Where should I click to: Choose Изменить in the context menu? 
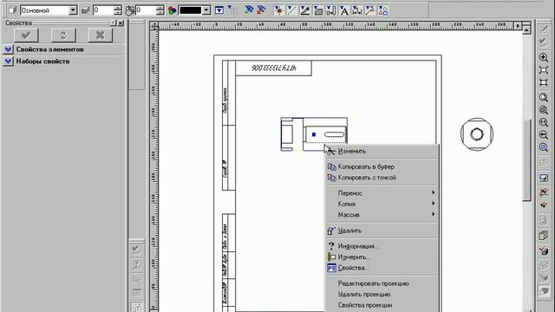pyautogui.click(x=382, y=151)
